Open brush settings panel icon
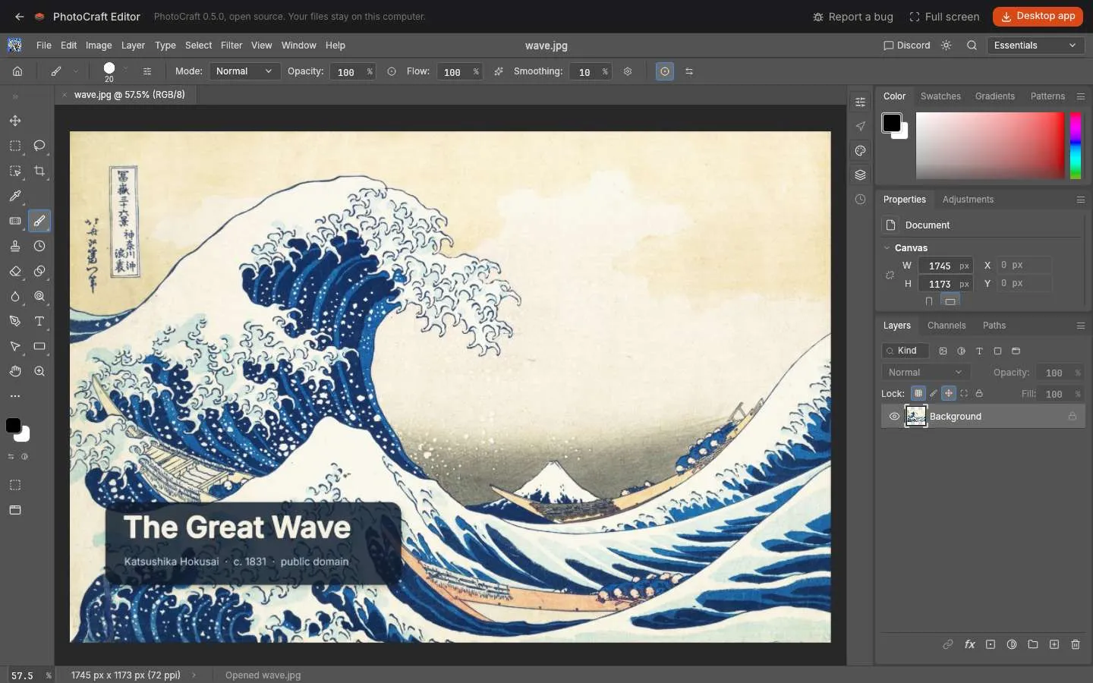 [x=147, y=71]
